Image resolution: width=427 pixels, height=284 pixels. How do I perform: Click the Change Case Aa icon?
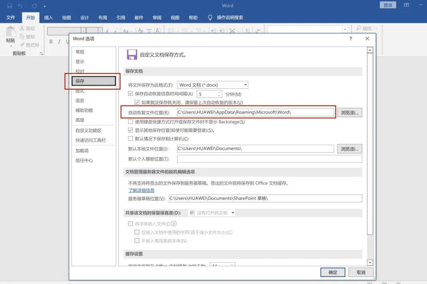point(126,31)
